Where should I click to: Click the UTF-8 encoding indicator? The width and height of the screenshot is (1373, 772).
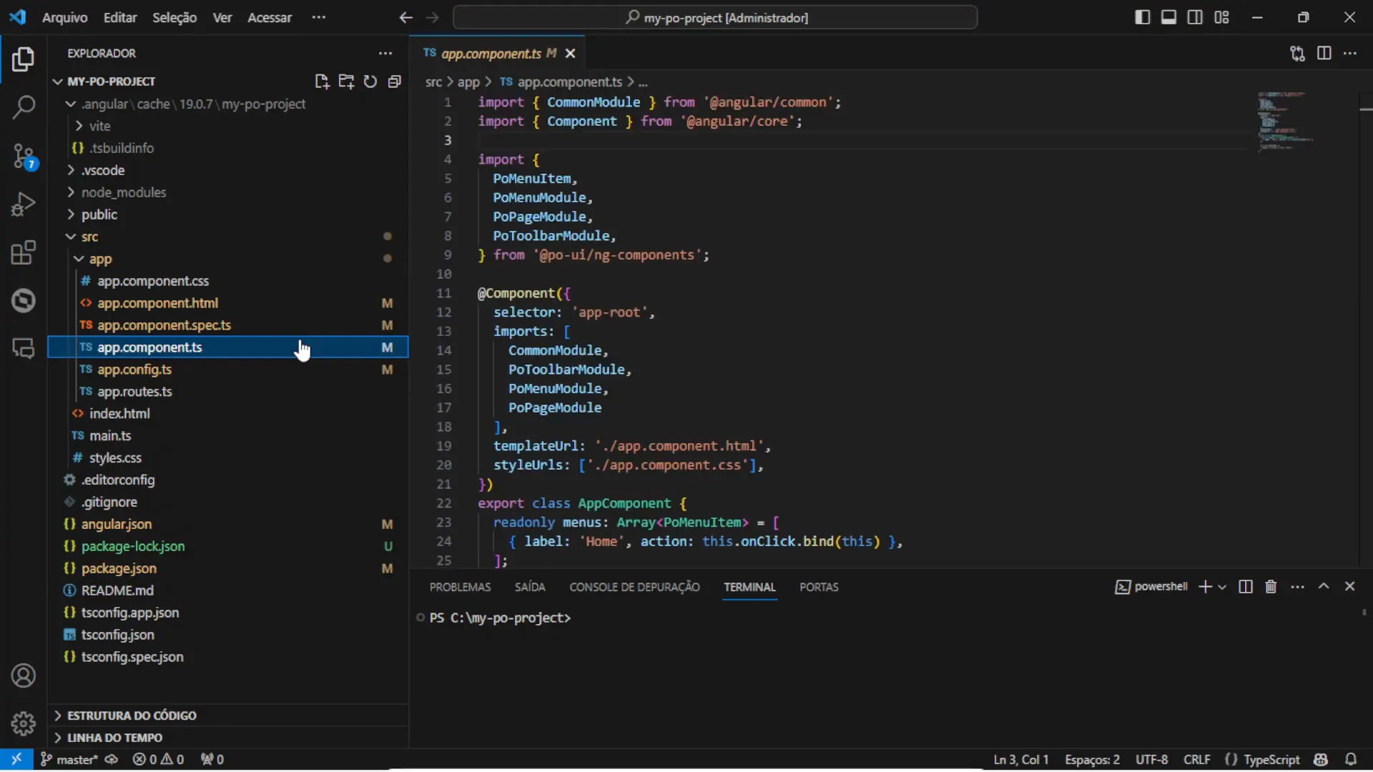[1152, 759]
